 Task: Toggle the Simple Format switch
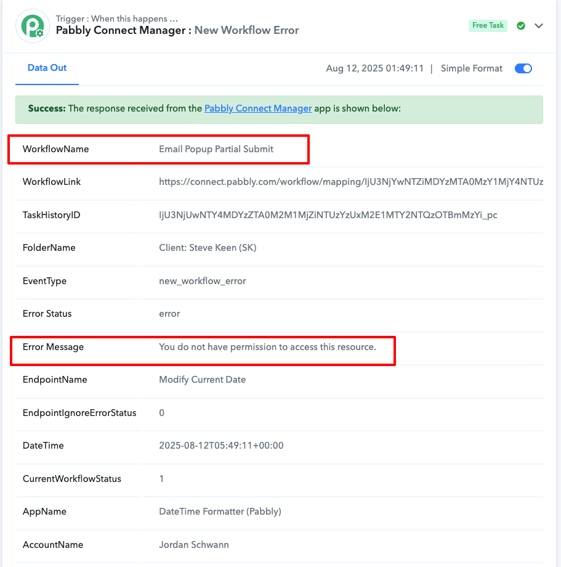(x=523, y=68)
